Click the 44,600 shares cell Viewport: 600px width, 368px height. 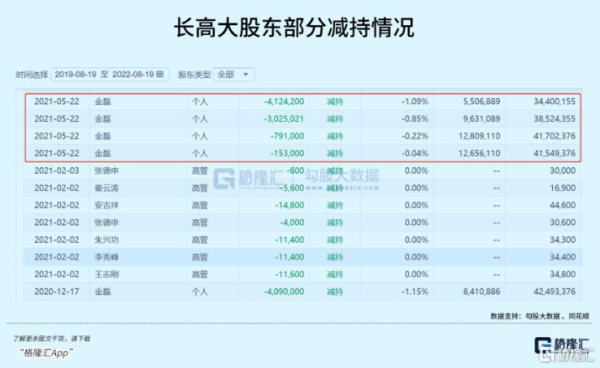tap(563, 206)
